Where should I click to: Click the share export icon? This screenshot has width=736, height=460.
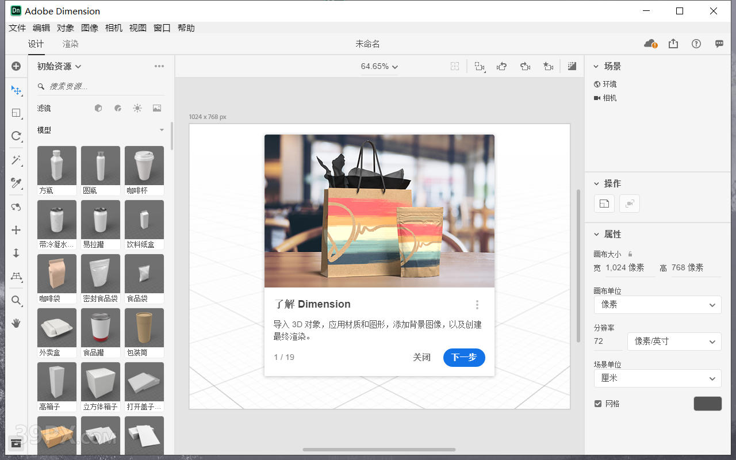click(673, 44)
